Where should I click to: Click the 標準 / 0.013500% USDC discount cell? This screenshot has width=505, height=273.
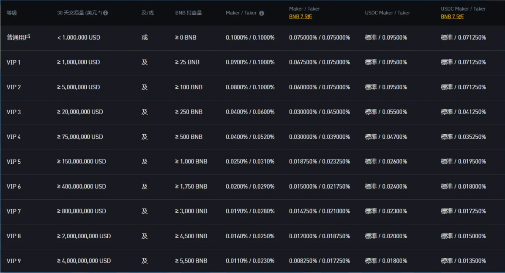[x=463, y=261]
